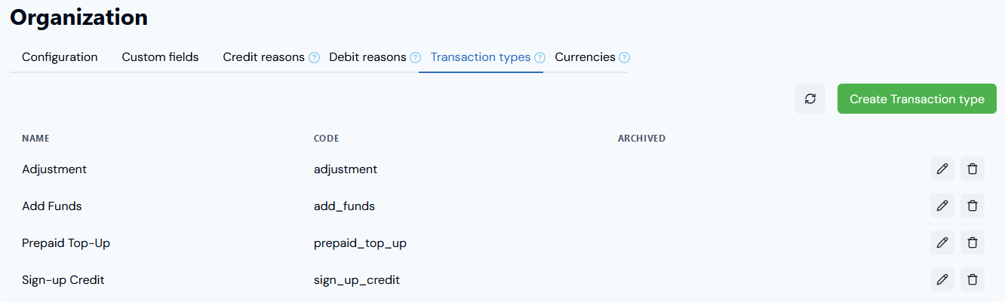This screenshot has width=1005, height=302.
Task: Click trash icon for Add Funds row
Action: click(x=973, y=206)
